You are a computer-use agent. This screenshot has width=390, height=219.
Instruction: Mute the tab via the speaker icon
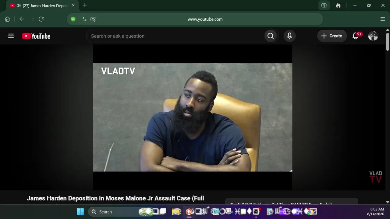[x=19, y=5]
